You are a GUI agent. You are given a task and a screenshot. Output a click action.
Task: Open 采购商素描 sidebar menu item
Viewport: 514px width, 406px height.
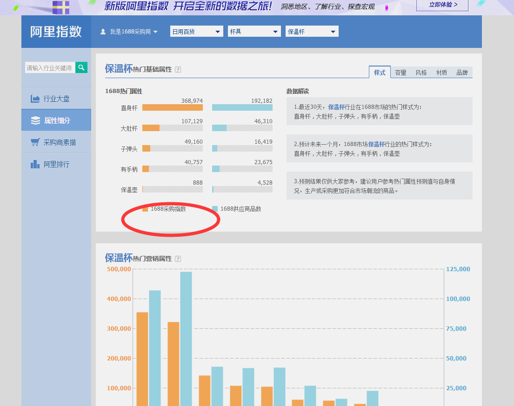(56, 142)
